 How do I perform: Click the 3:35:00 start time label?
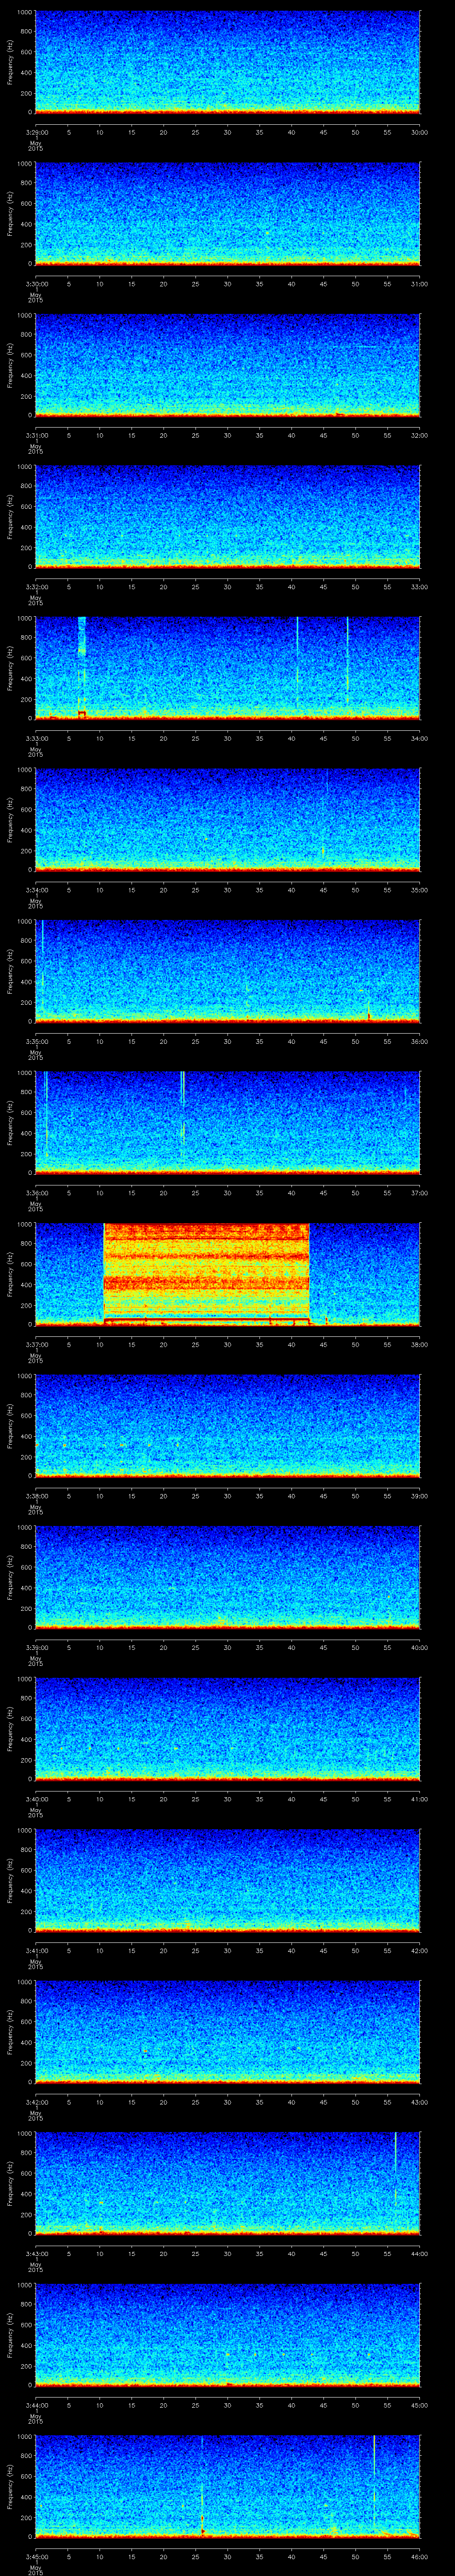click(x=36, y=1041)
